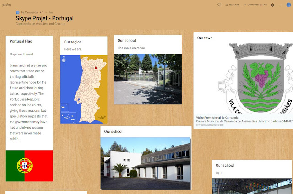Open the Vila de Carrazeda coat of arms image

pos(255,78)
